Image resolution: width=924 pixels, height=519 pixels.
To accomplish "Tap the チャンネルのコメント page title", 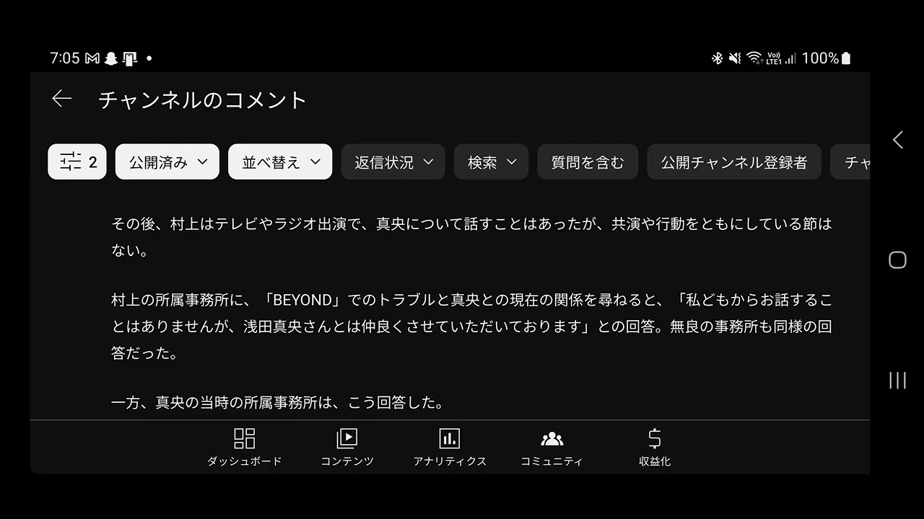I will [x=203, y=99].
